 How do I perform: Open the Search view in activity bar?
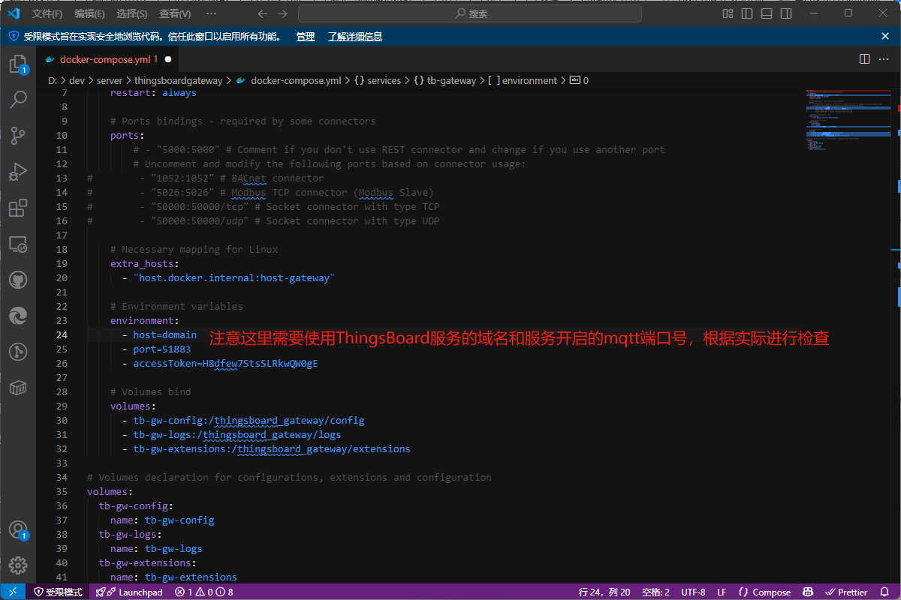[x=18, y=100]
